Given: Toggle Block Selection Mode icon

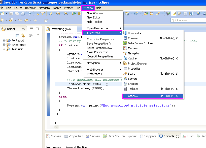Looking at the screenshot, I should (185, 13).
